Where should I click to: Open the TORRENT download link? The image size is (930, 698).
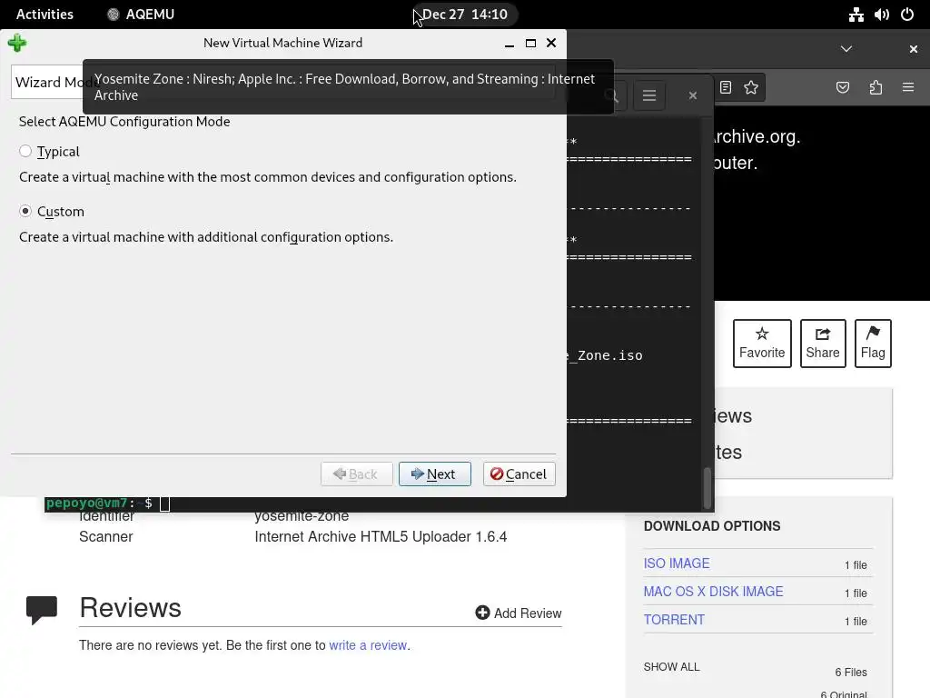click(x=675, y=620)
